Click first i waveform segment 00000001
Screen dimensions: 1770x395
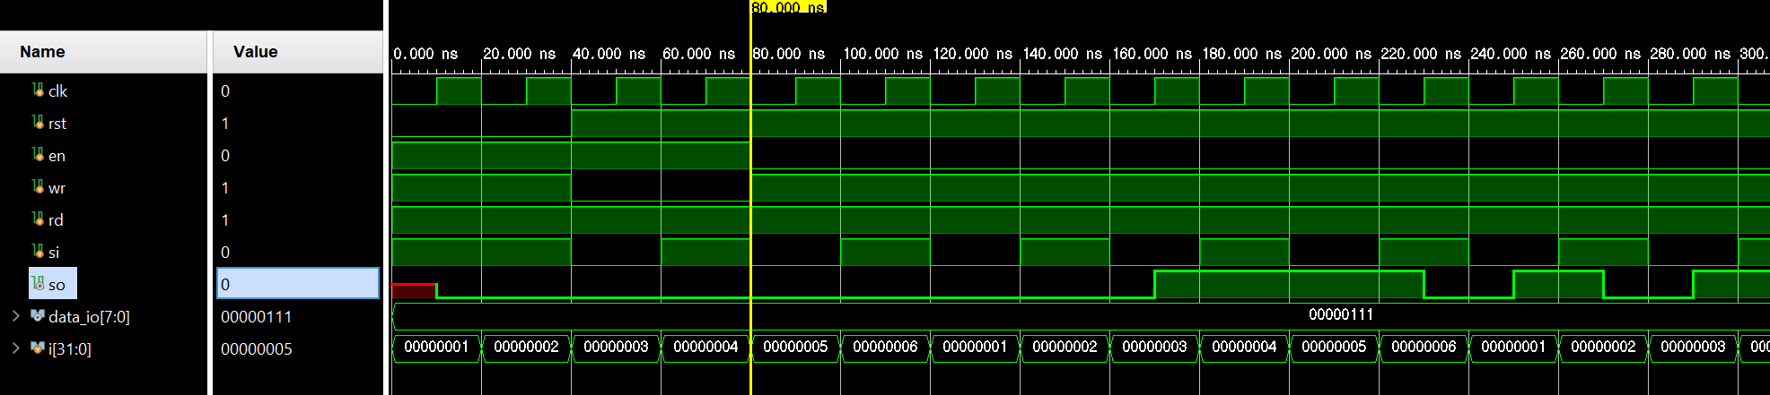click(x=436, y=347)
